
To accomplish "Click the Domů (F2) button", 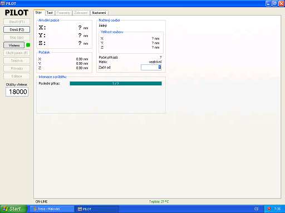I will click(17, 29).
